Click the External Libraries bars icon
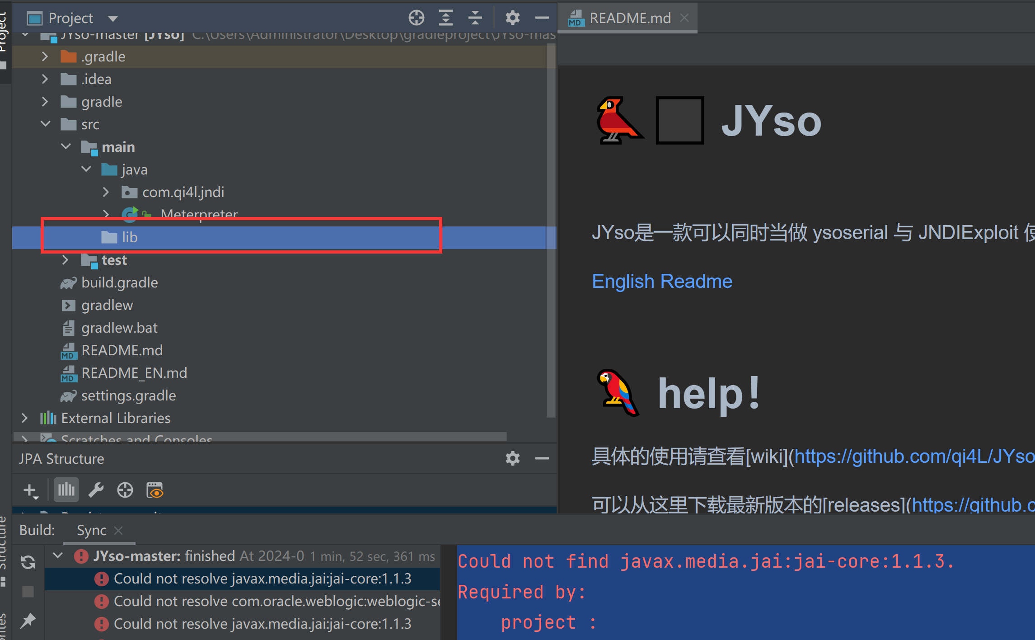The height and width of the screenshot is (640, 1035). tap(48, 418)
